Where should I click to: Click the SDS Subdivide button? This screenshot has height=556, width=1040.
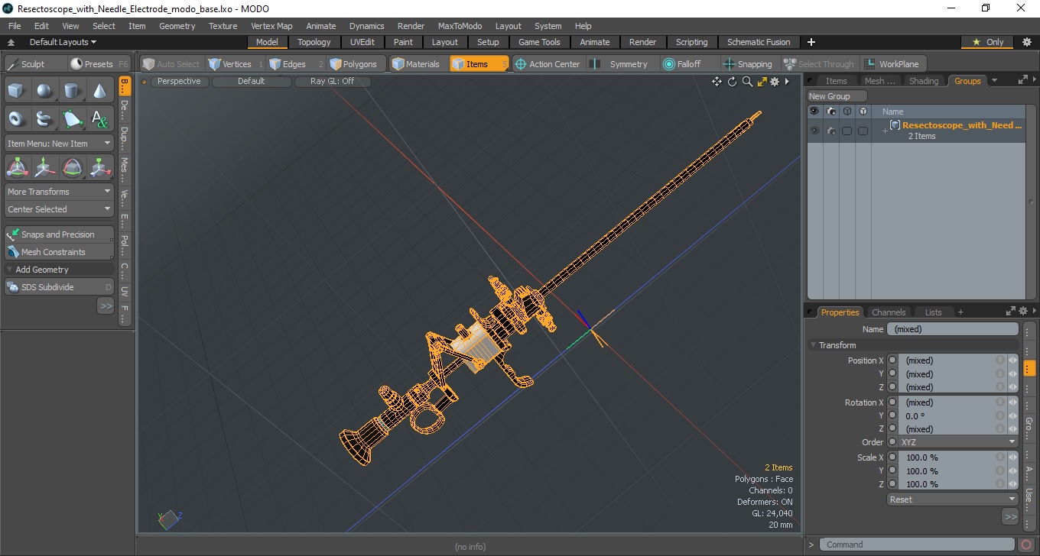59,287
